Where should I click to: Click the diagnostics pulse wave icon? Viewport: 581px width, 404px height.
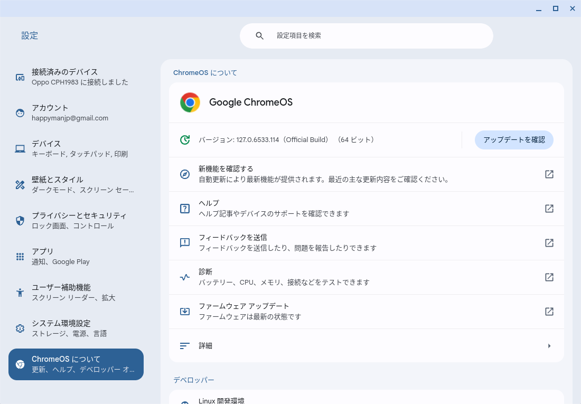click(185, 277)
